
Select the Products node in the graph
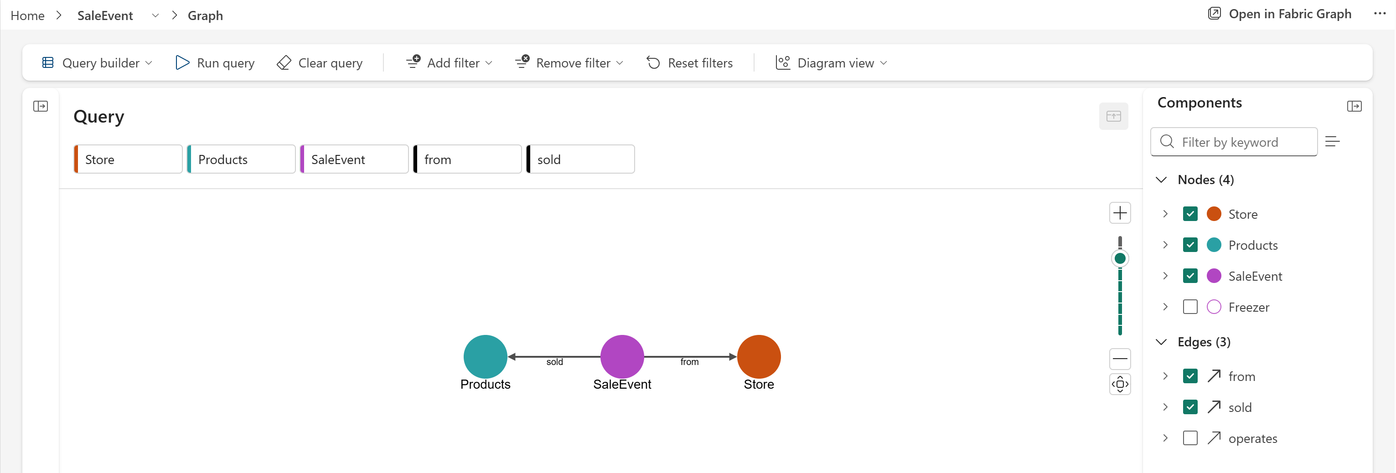tap(485, 356)
